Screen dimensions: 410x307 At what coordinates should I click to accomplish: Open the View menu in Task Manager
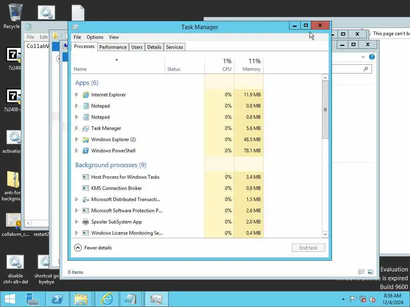pos(114,37)
